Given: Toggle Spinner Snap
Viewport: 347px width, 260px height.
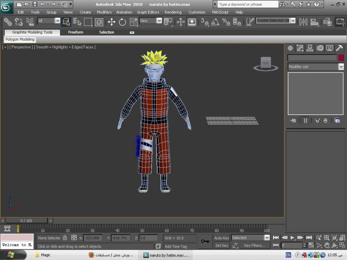Looking at the screenshot, I should coord(237,21).
